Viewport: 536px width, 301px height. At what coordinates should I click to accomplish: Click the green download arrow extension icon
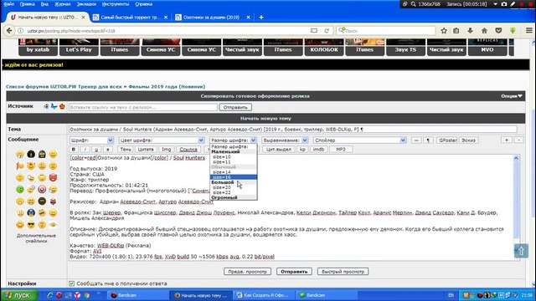513,31
